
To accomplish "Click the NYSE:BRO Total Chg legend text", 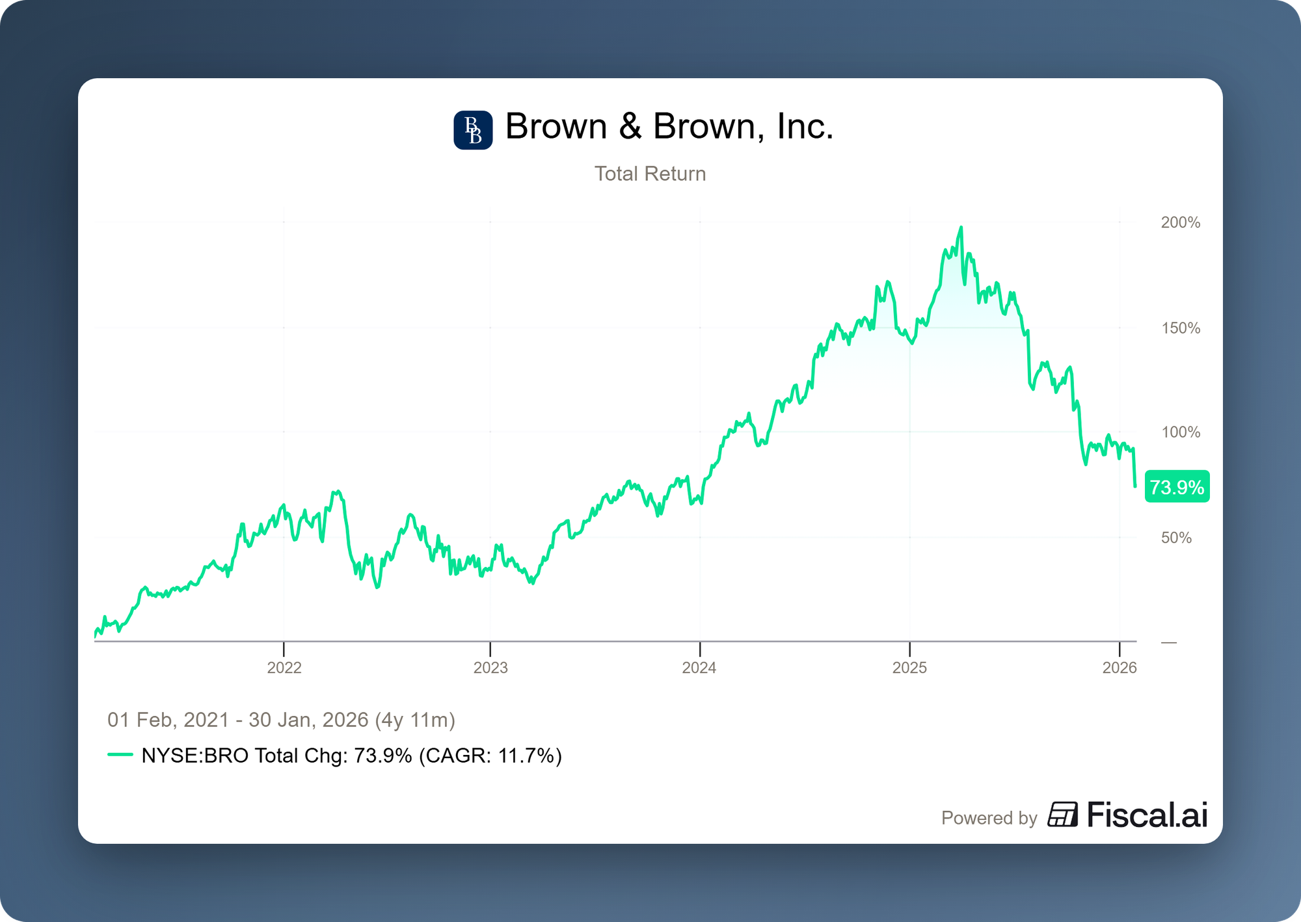I will coord(351,756).
